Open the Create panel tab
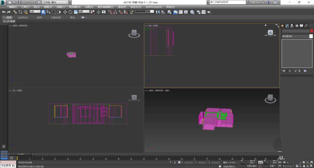 coord(282,26)
